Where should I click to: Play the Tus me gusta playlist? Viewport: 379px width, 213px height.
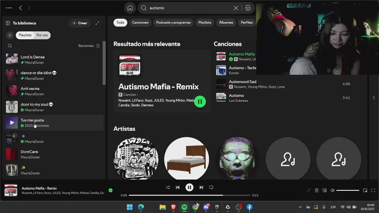click(12, 123)
